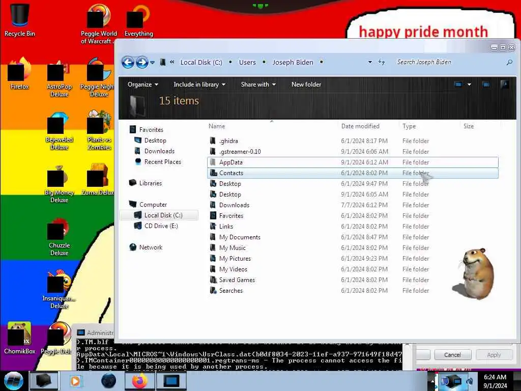Select Network in the navigation pane
Screen dimensions: 521x391
pyautogui.click(x=146, y=247)
